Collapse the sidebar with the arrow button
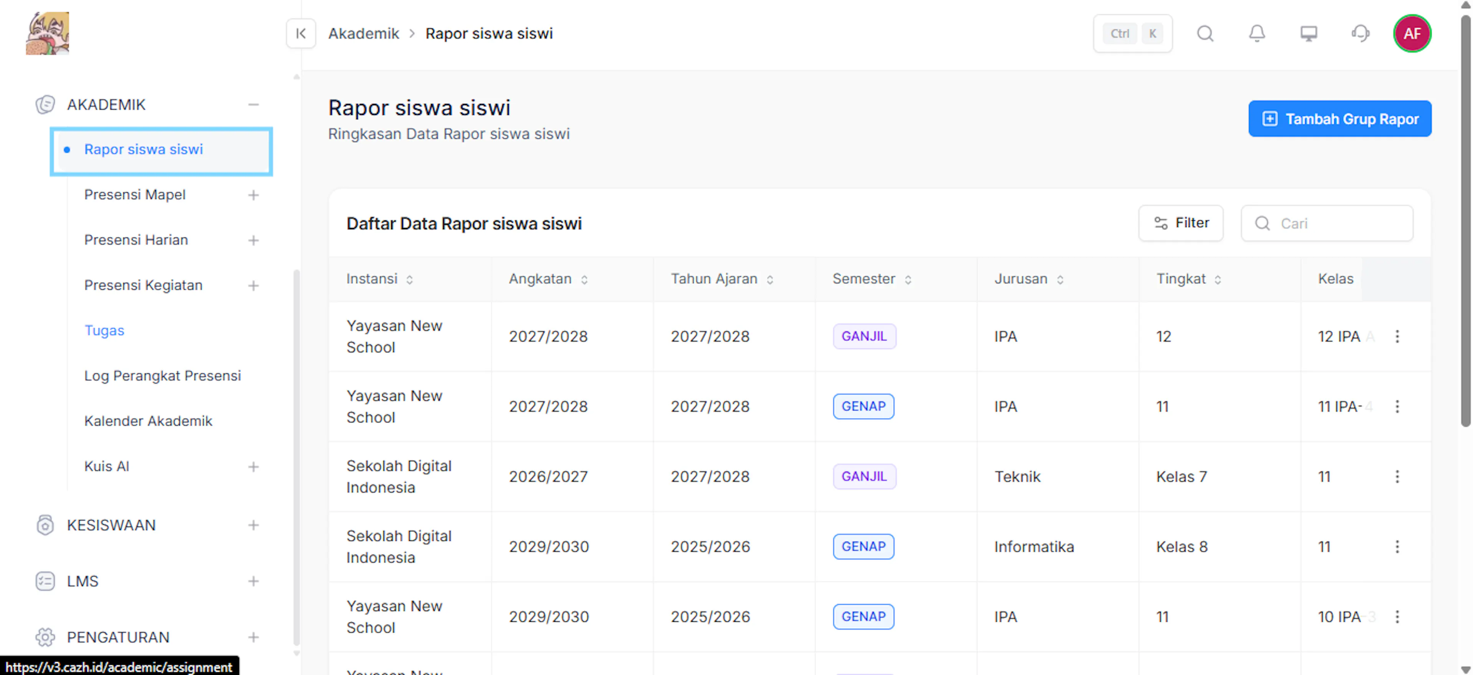 (x=301, y=34)
